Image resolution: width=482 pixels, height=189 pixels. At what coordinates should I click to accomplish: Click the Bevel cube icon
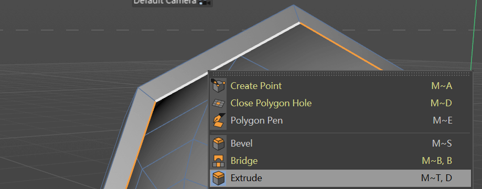click(x=218, y=143)
